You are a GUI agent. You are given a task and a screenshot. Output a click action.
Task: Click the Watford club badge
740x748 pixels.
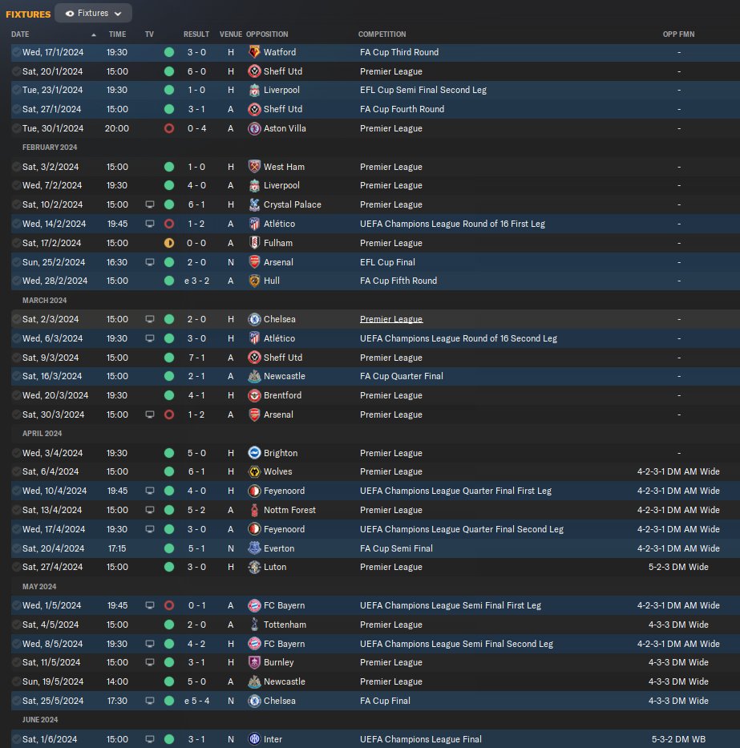[254, 52]
